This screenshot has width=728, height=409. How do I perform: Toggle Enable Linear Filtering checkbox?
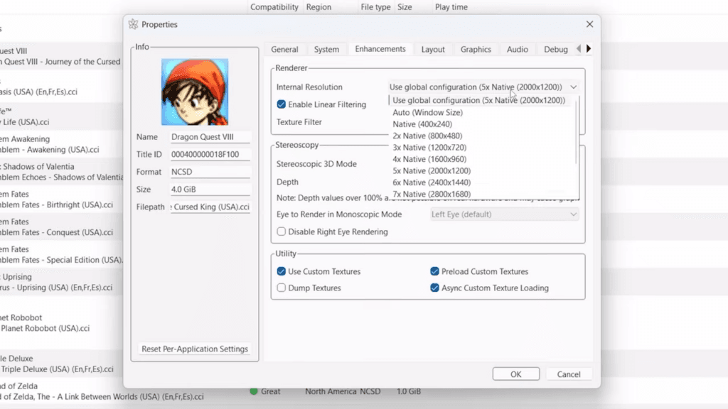282,104
